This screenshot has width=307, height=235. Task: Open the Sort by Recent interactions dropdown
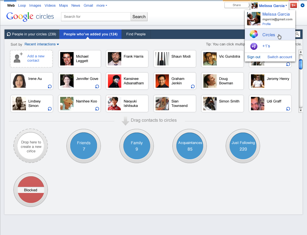tap(42, 44)
